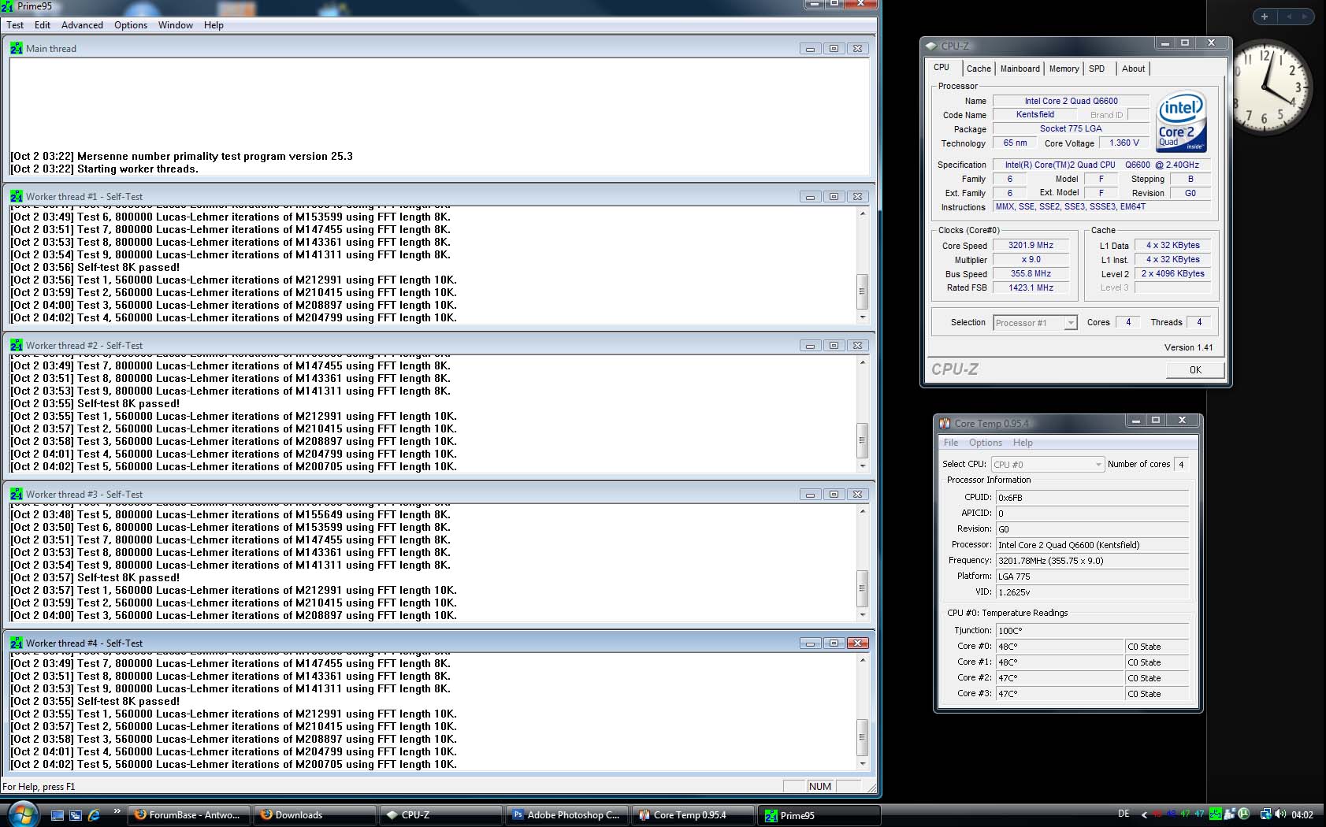Click the Prime95 application icon in title bar
Viewport: 1326px width, 827px height.
point(7,6)
